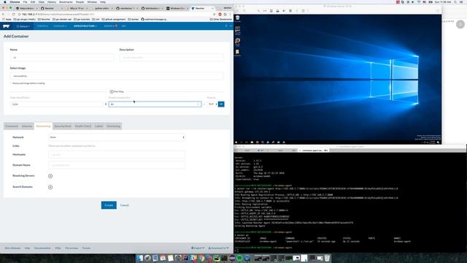Open the Health Check tab
This screenshot has height=263, width=467.
(82, 126)
